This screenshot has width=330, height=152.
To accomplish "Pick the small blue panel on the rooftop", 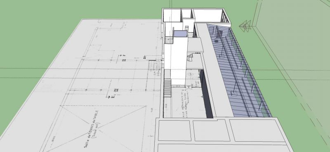I will pyautogui.click(x=180, y=34).
